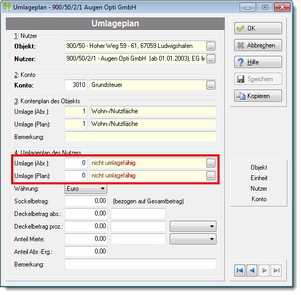Open the Konto Grundsteuer lookup button
The width and height of the screenshot is (301, 295).
pos(211,85)
